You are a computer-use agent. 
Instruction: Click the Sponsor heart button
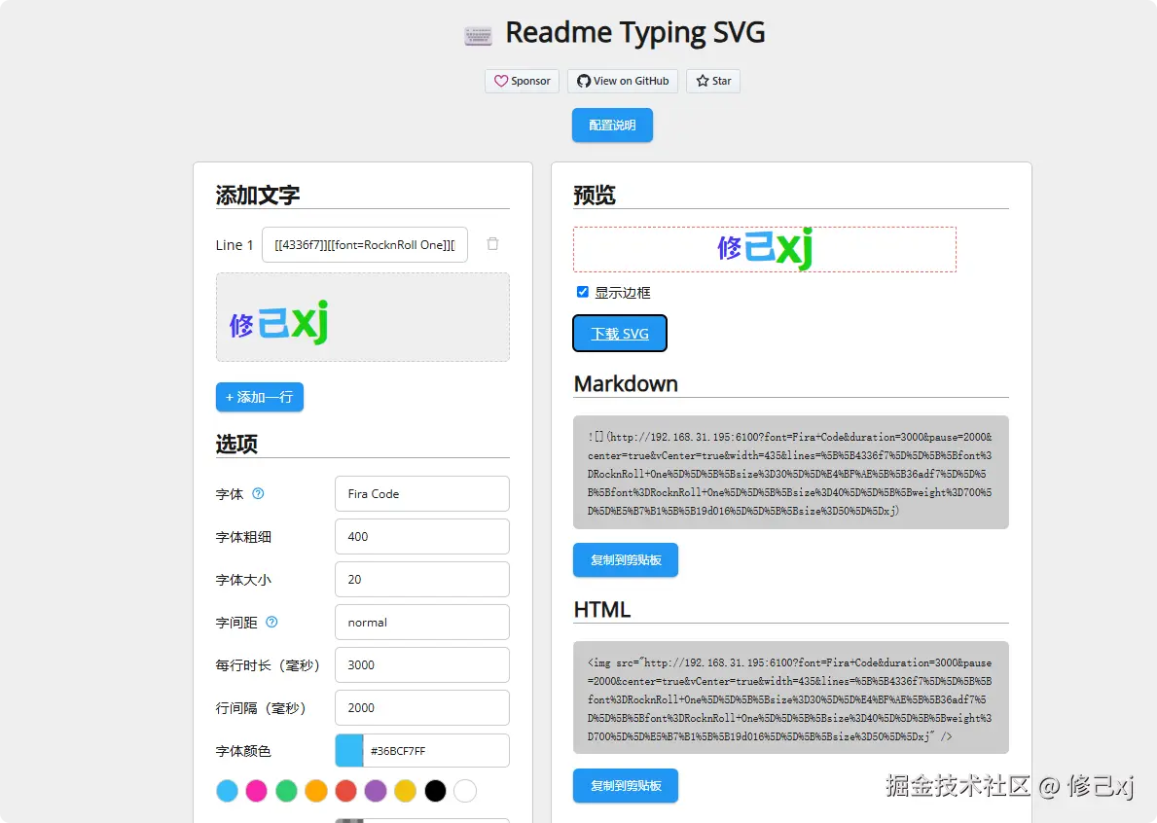coord(522,81)
